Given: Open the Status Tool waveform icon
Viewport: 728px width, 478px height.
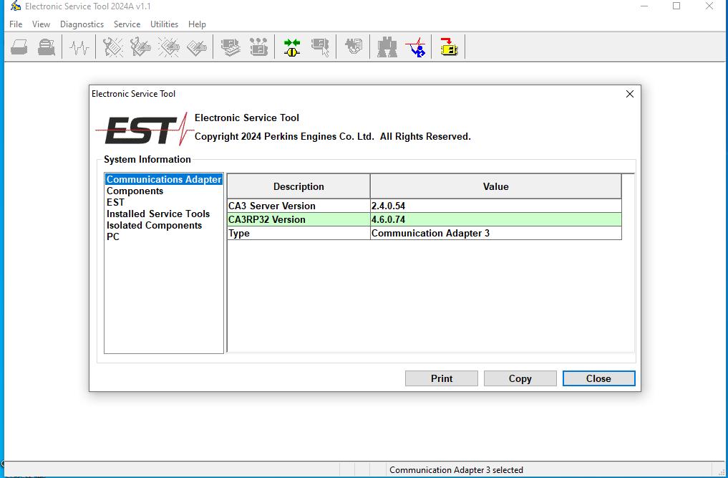Looking at the screenshot, I should 79,47.
